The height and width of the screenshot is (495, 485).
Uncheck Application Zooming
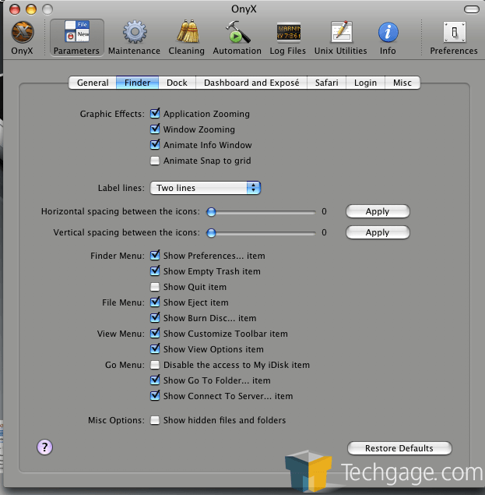point(155,114)
